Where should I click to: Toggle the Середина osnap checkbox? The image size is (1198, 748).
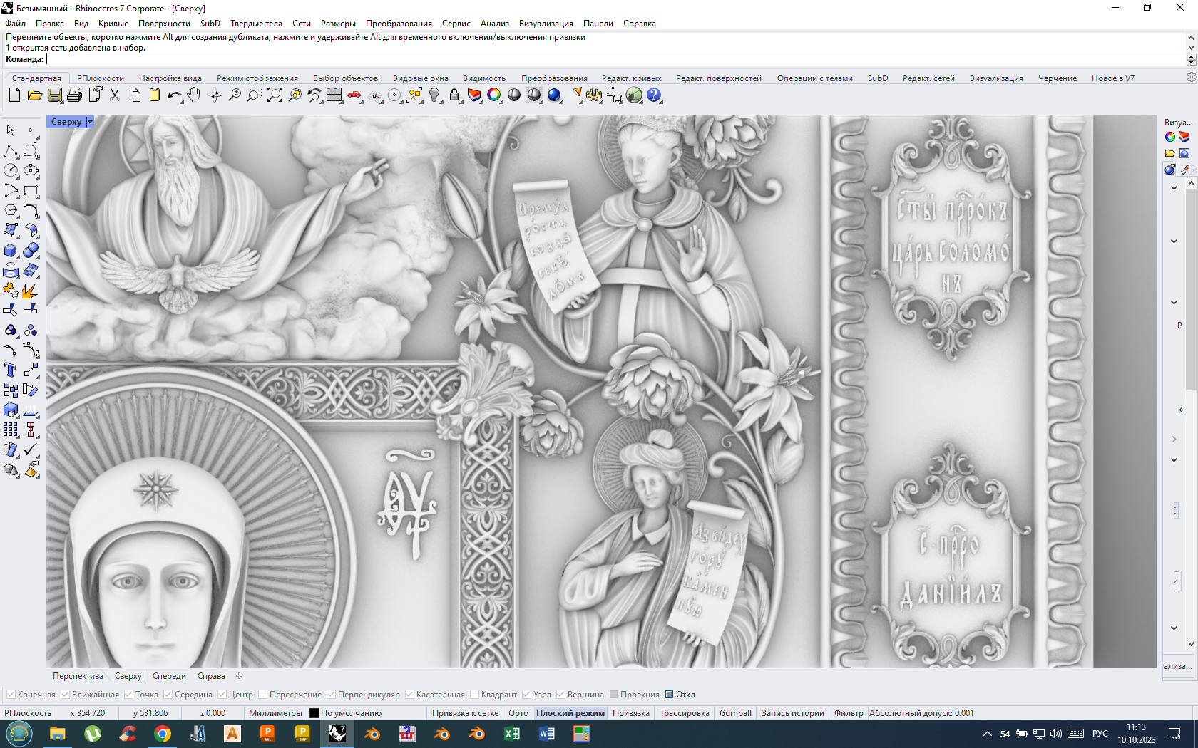[x=168, y=695]
